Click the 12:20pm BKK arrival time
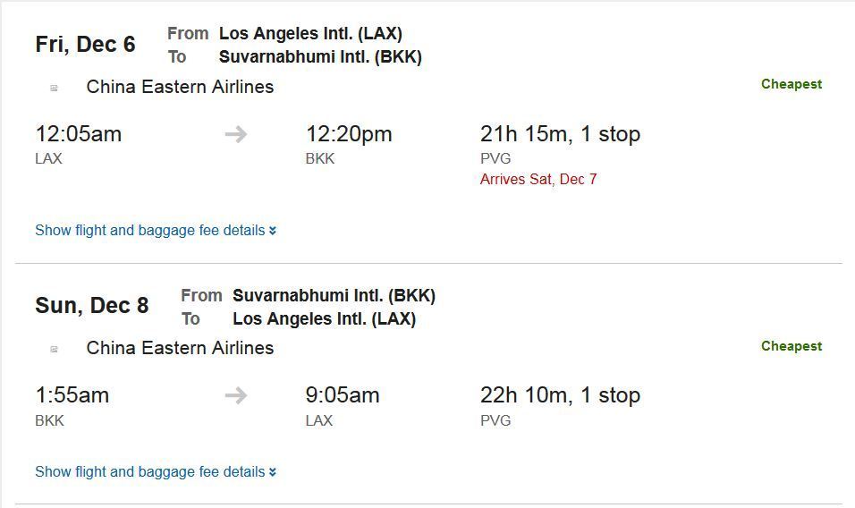 pos(349,134)
